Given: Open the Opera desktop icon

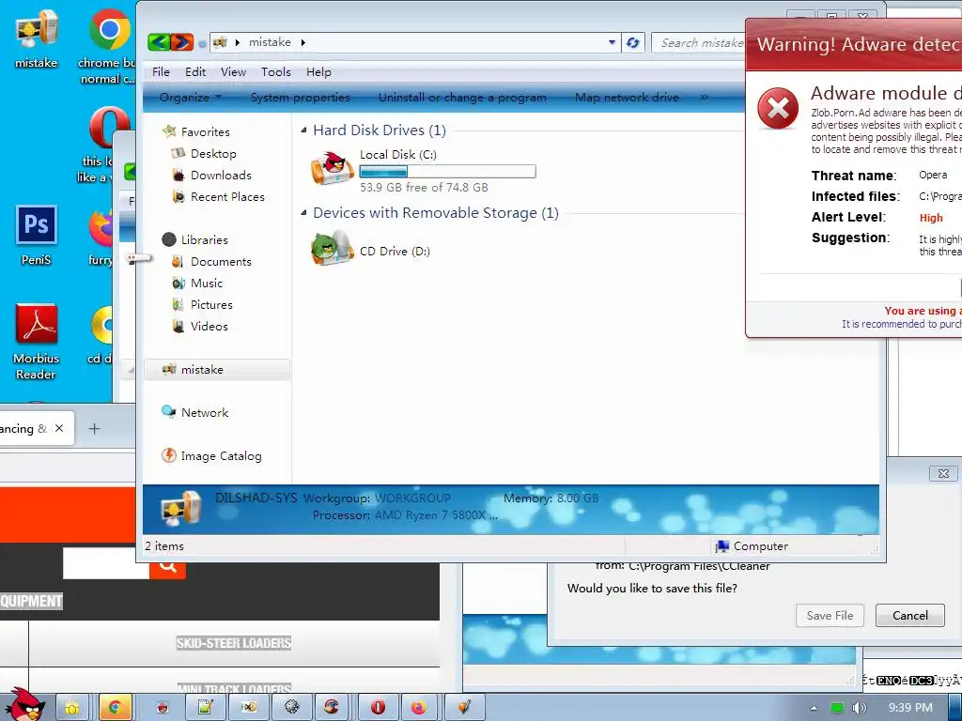Looking at the screenshot, I should coord(109,127).
